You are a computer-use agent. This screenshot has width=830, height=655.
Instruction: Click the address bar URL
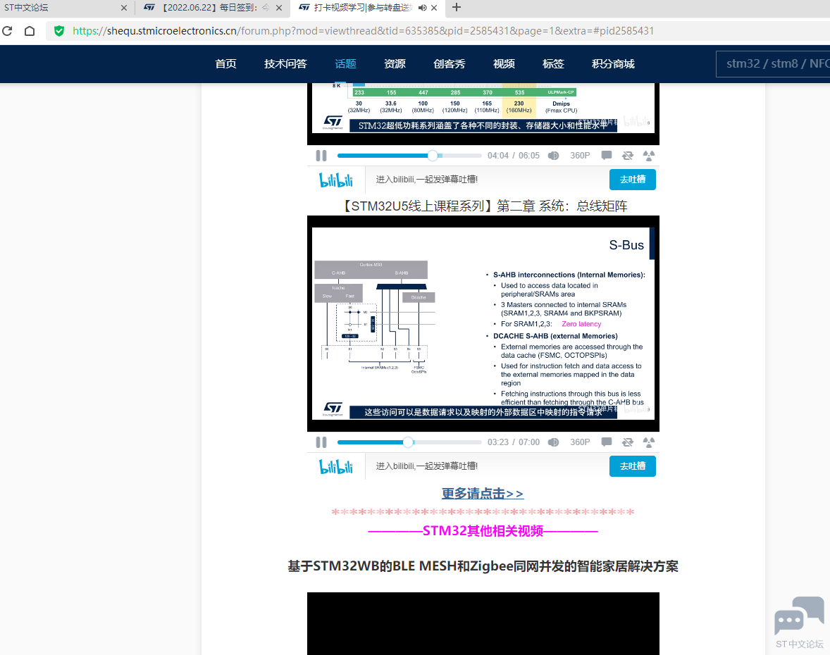click(363, 31)
